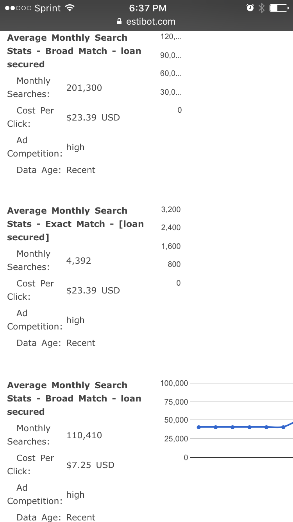
Task: Tap the Wi-Fi icon in status bar
Action: click(x=70, y=8)
